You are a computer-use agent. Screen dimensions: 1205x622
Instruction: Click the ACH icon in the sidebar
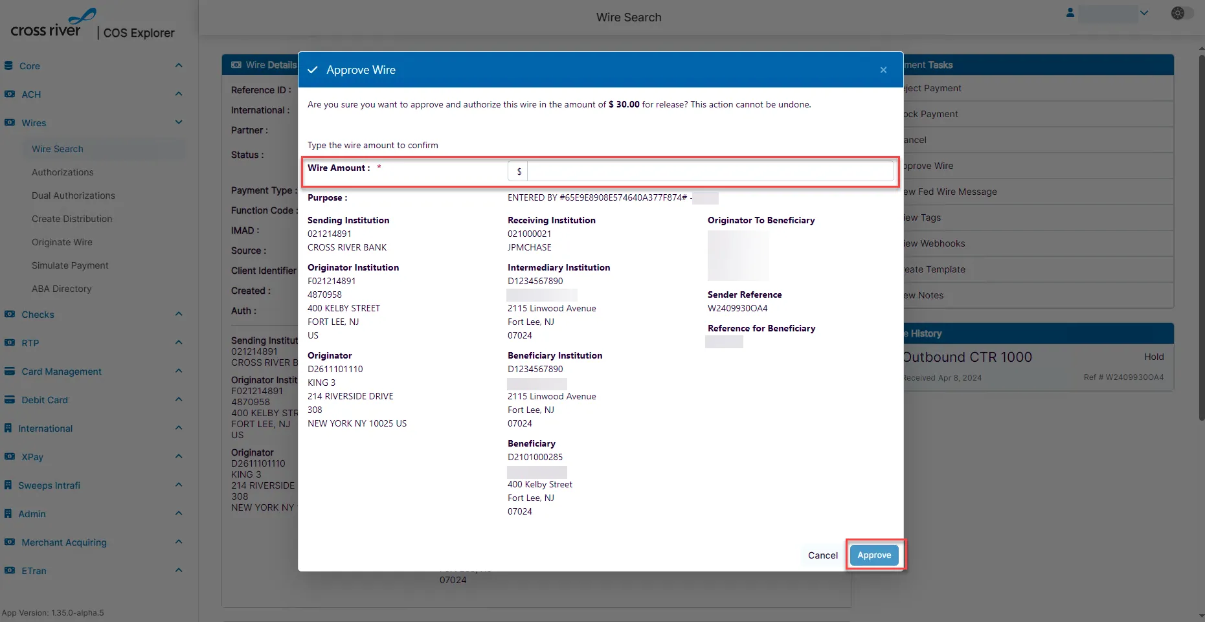pyautogui.click(x=10, y=94)
